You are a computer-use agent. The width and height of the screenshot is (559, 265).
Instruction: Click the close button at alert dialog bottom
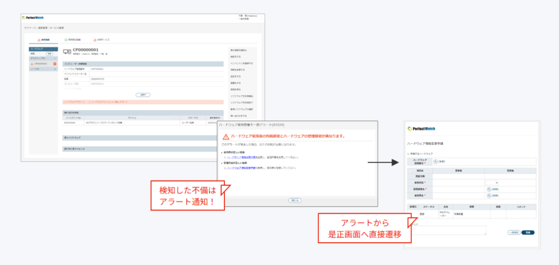(295, 200)
